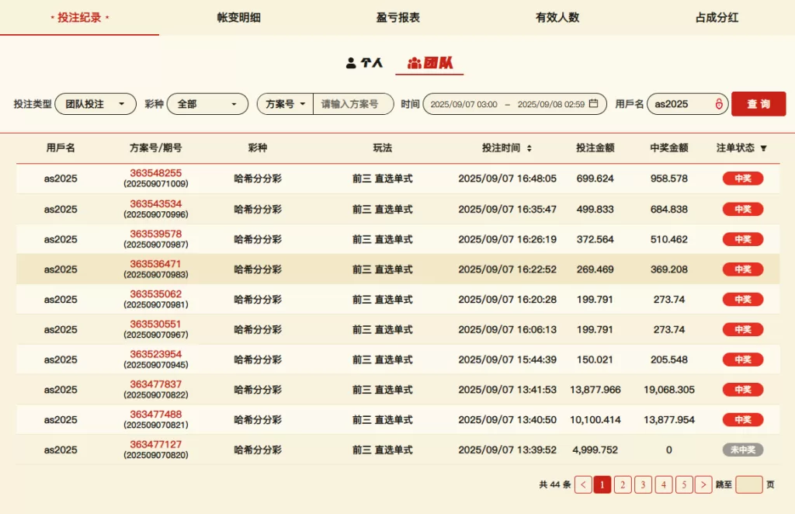Click the 中奖金额 column header
Image resolution: width=795 pixels, height=514 pixels.
click(x=668, y=148)
